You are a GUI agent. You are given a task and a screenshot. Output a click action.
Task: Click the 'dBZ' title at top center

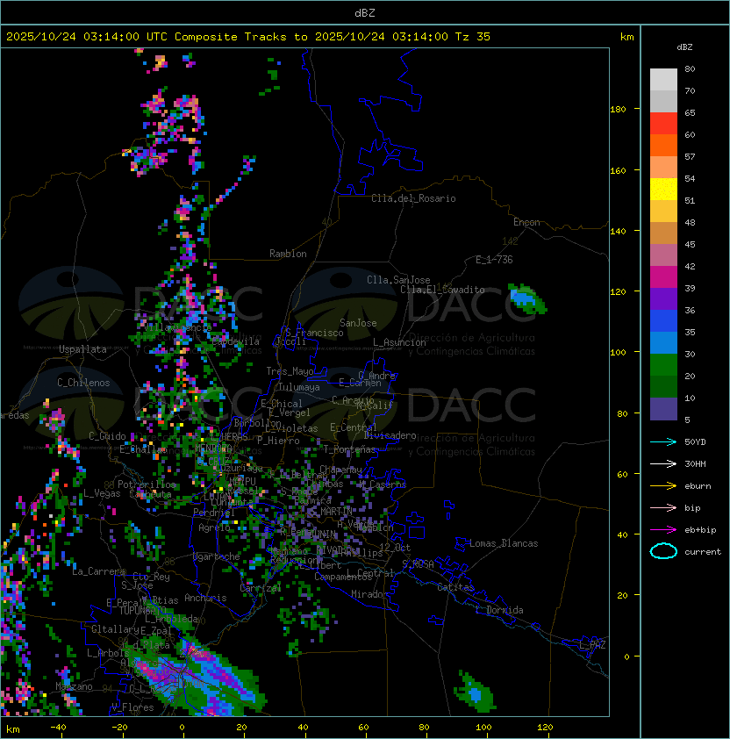point(365,12)
